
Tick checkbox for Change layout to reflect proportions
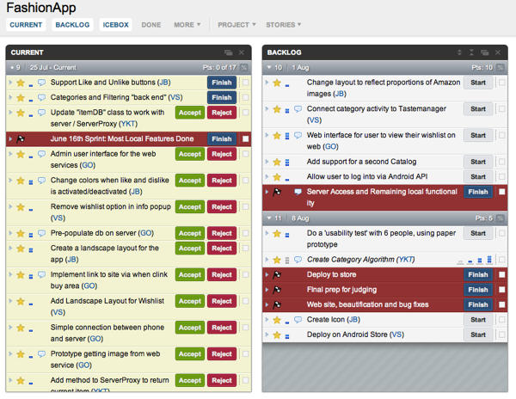(502, 83)
